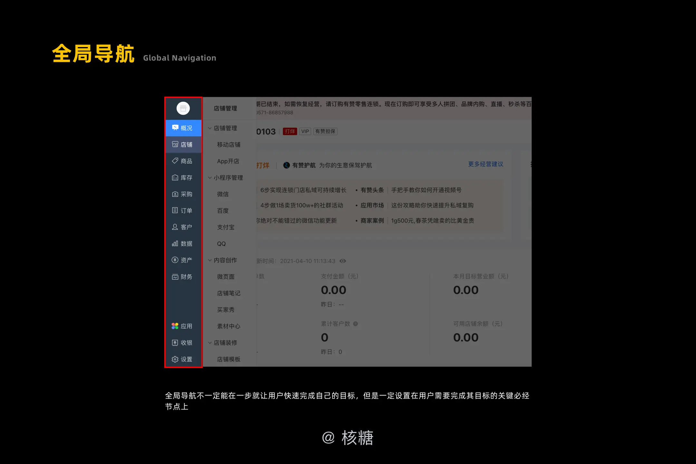Collapse the 内容创作 group chevron

coord(210,260)
